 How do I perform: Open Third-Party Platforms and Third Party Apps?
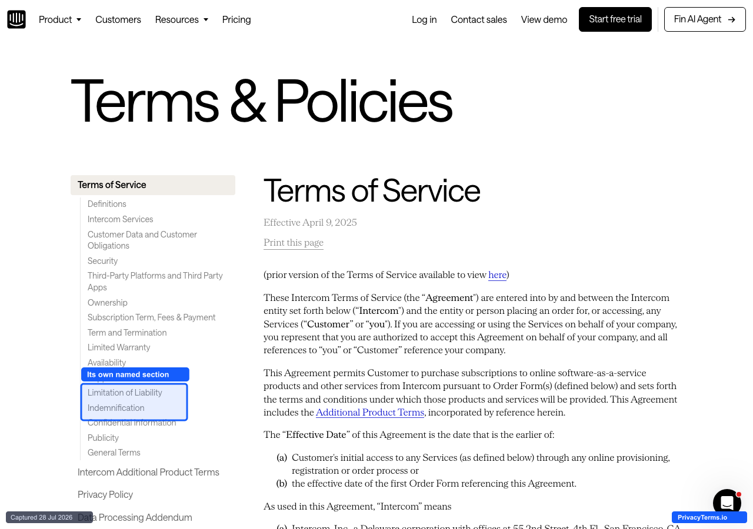(155, 282)
